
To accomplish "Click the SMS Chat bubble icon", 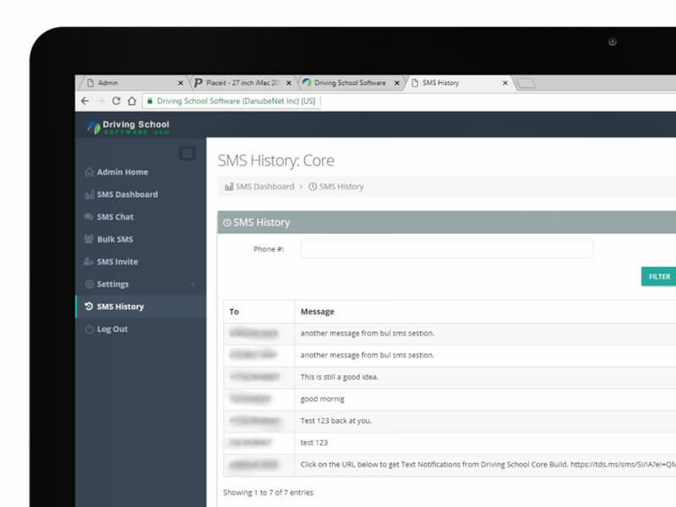I will coord(90,217).
